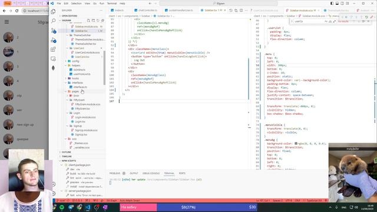Open the Help menu
The width and height of the screenshot is (377, 212).
(123, 4)
